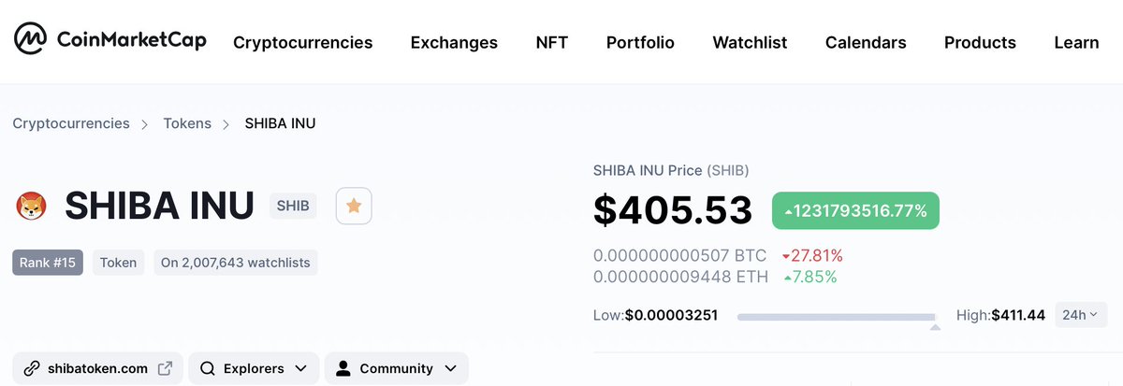This screenshot has height=386, width=1123.
Task: Click the low/high price range slider
Action: pos(837,318)
